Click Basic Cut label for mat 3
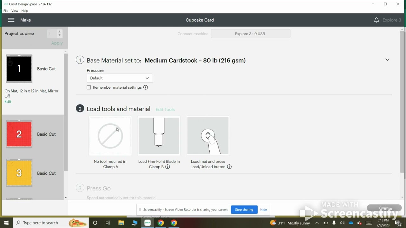Screen dimensions: 406x228 pyautogui.click(x=46, y=173)
